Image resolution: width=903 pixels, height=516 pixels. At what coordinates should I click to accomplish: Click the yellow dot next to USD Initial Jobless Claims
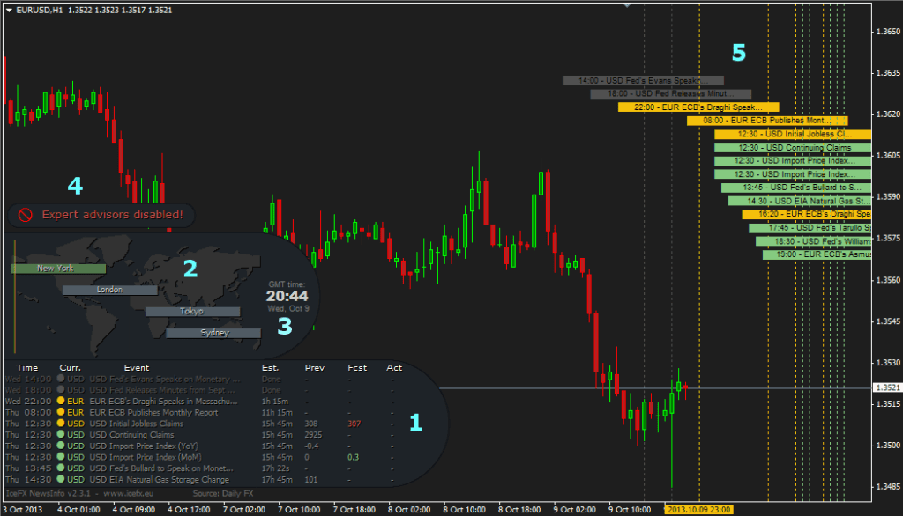pos(60,424)
